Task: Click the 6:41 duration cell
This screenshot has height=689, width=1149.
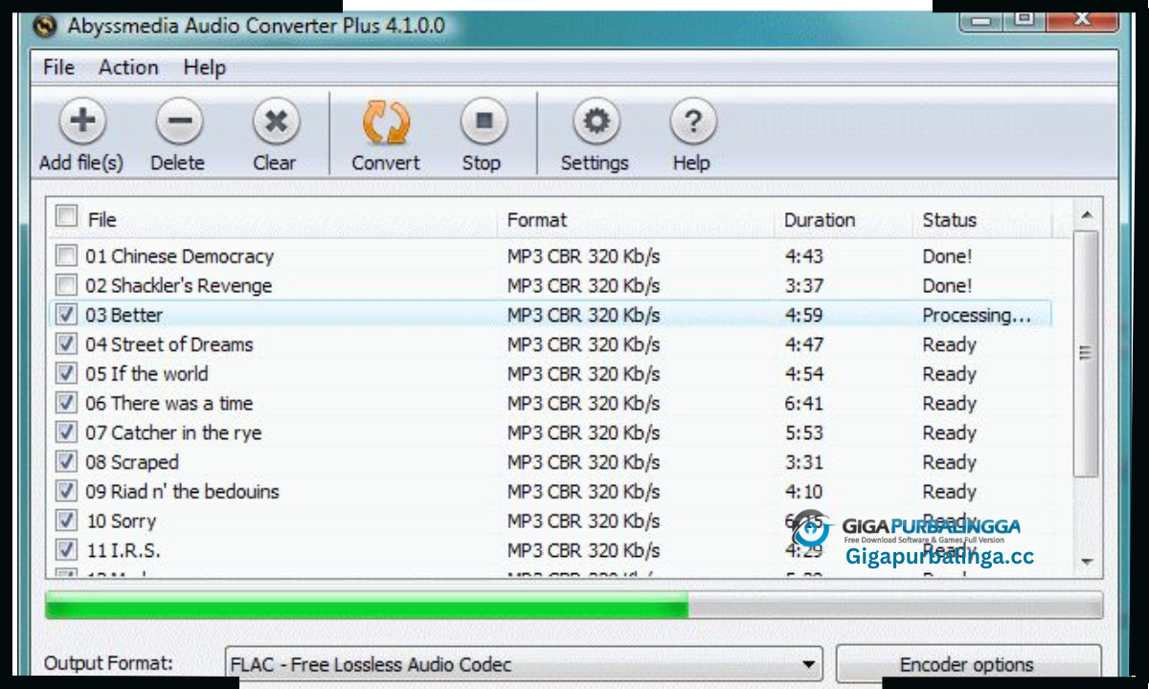Action: pos(803,404)
